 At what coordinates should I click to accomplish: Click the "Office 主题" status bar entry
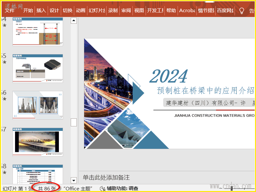tap(78, 188)
